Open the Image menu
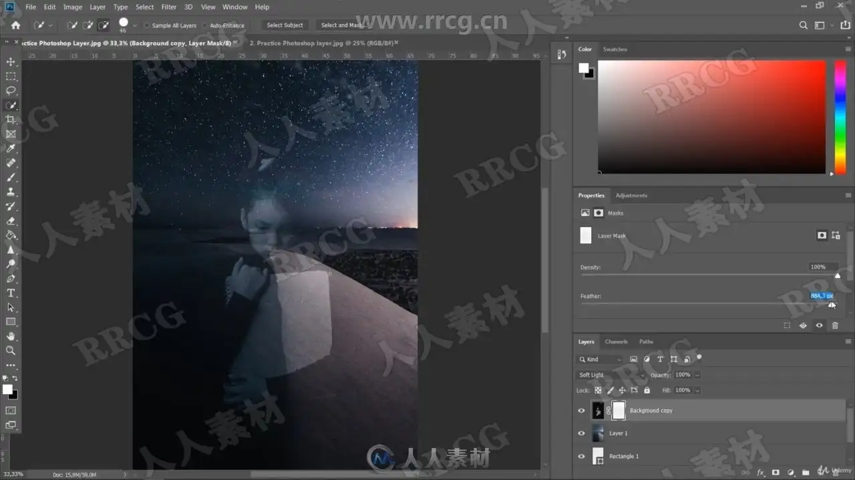Image resolution: width=855 pixels, height=480 pixels. click(x=73, y=7)
